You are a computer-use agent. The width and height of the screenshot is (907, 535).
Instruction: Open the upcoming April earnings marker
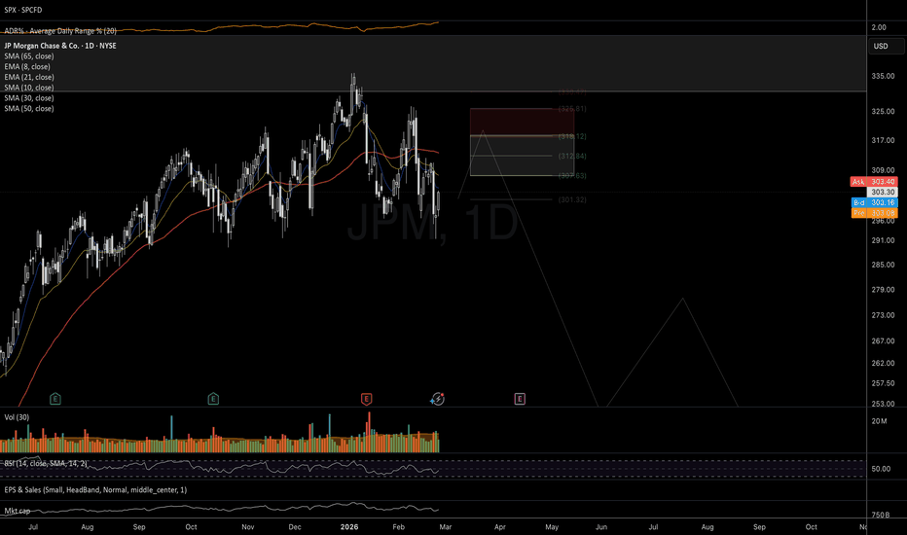520,399
